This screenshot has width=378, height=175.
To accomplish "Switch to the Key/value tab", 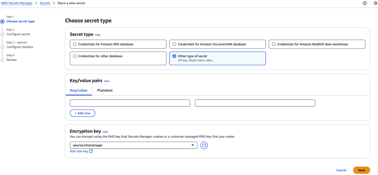I will tap(79, 90).
